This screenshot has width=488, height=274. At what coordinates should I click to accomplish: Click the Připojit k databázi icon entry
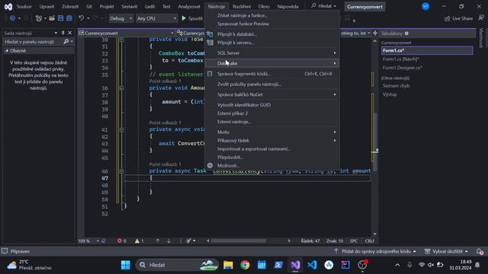pyautogui.click(x=210, y=34)
